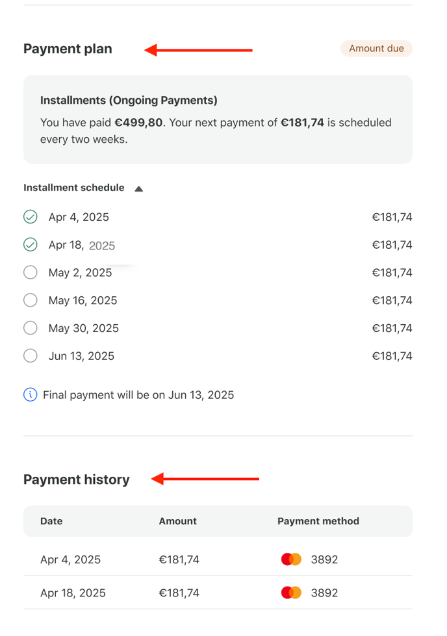This screenshot has width=447, height=636.
Task: Click the Apr 18, 2025 payment history row
Action: click(x=218, y=592)
